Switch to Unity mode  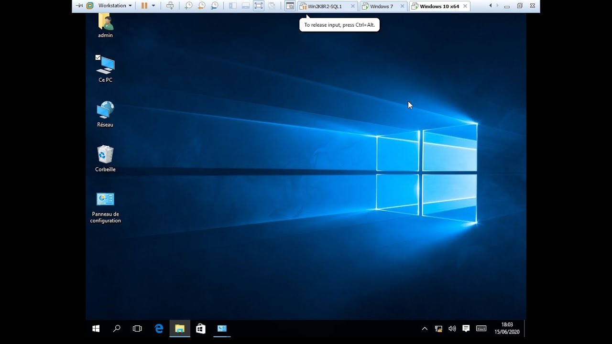[272, 6]
